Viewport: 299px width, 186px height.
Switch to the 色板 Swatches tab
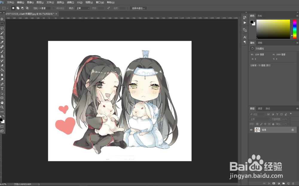tap(260, 16)
